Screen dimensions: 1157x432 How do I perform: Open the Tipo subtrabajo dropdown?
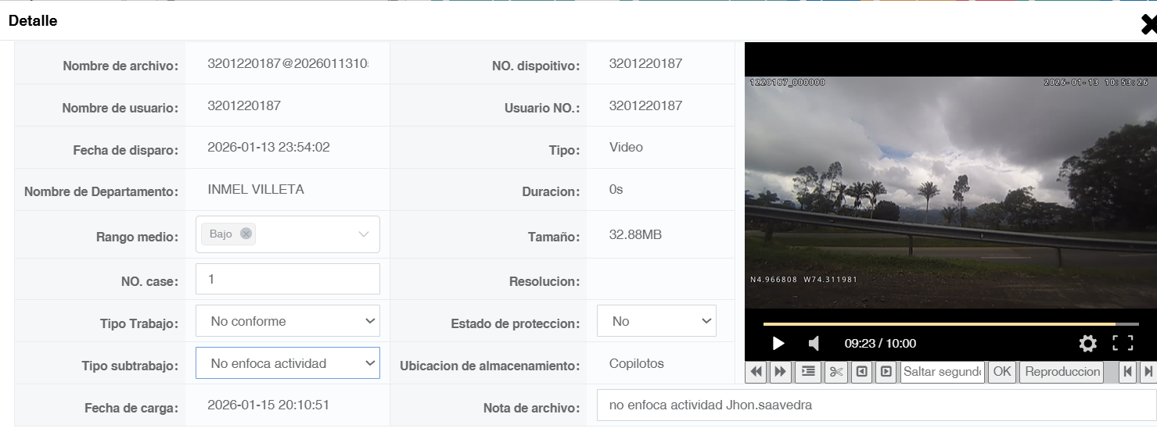point(288,363)
